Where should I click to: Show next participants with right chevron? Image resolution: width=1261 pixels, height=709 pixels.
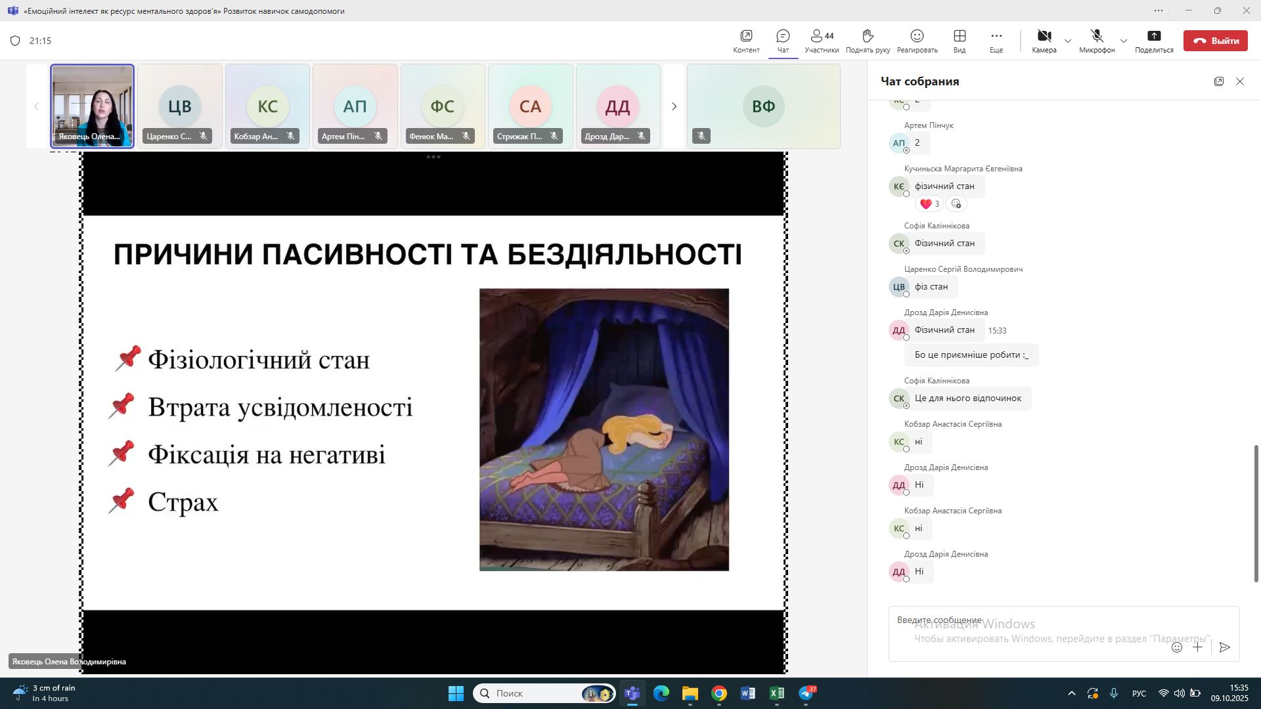[674, 106]
